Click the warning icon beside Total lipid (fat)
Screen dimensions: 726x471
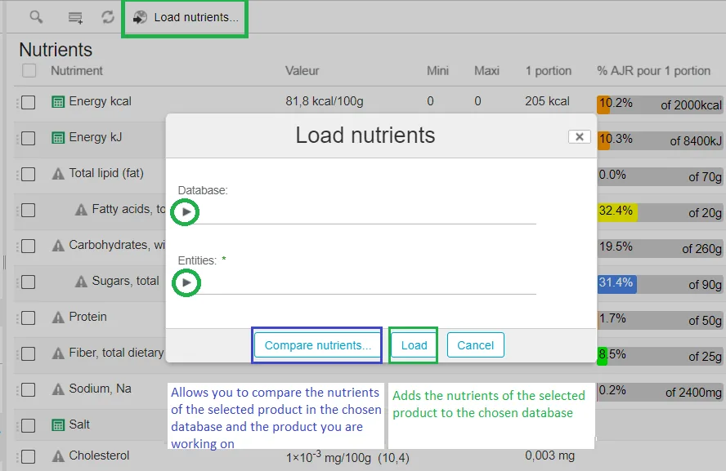[58, 174]
